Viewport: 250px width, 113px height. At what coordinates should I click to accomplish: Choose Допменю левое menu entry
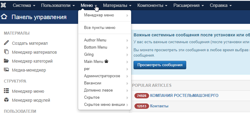[x=104, y=90]
